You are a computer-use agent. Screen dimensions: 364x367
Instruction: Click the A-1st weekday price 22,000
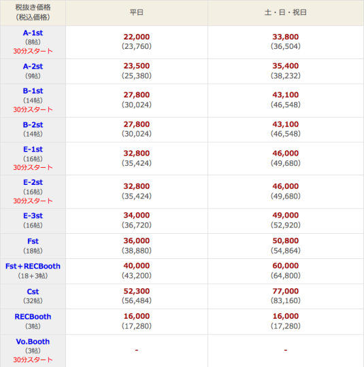click(x=137, y=37)
